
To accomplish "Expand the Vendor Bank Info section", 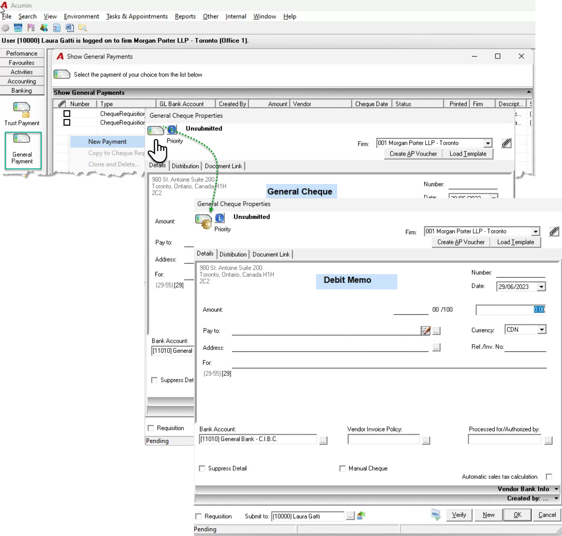I will 556,489.
